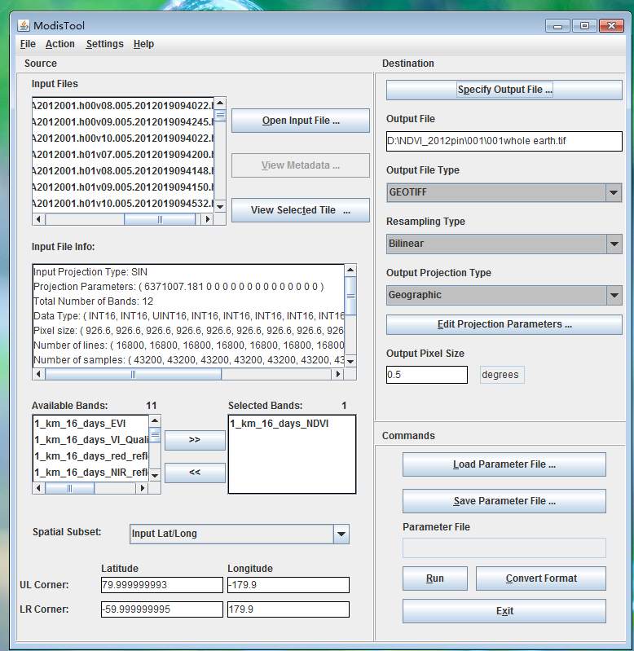
Task: Click the empty Parameter File field
Action: click(x=504, y=548)
